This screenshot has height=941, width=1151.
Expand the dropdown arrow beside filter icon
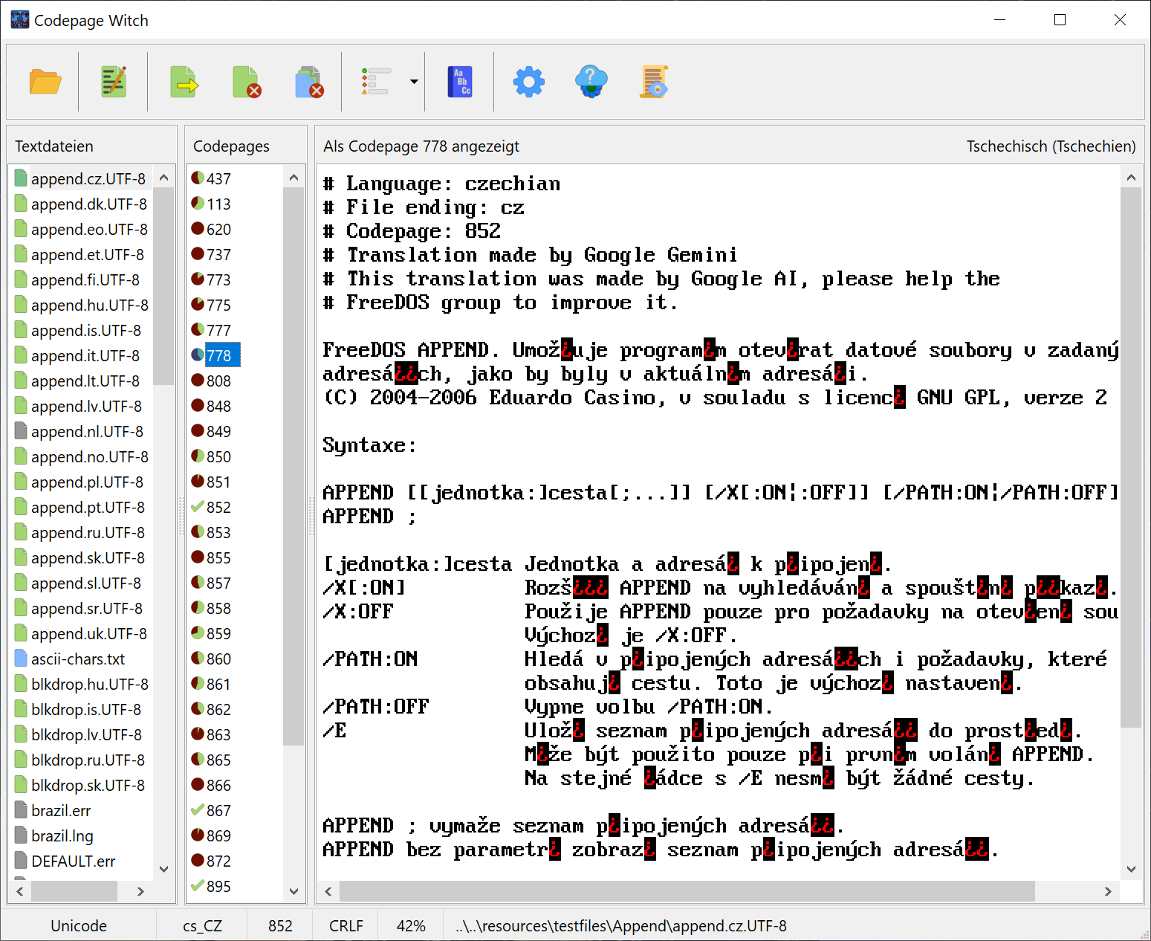(414, 82)
